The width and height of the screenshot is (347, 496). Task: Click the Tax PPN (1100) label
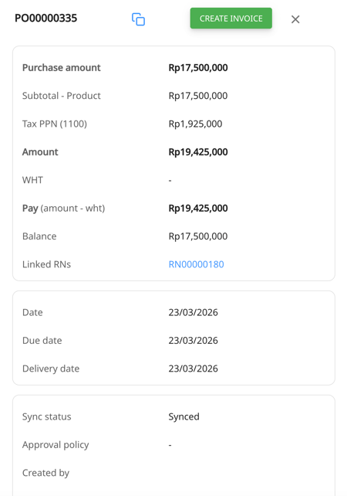(x=55, y=124)
